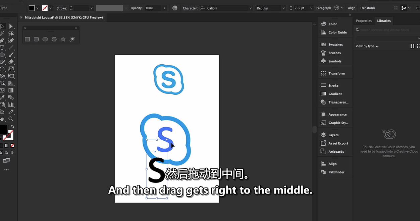Click the Align link in control bar
This screenshot has height=221, width=420.
[352, 8]
